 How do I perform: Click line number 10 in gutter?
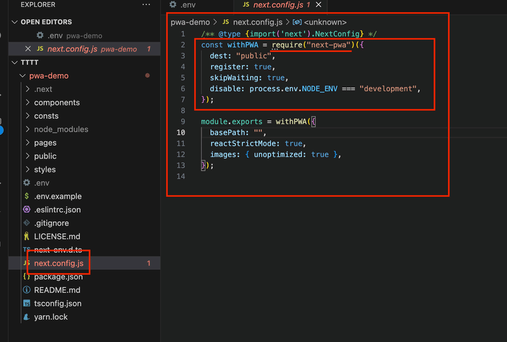click(x=181, y=132)
